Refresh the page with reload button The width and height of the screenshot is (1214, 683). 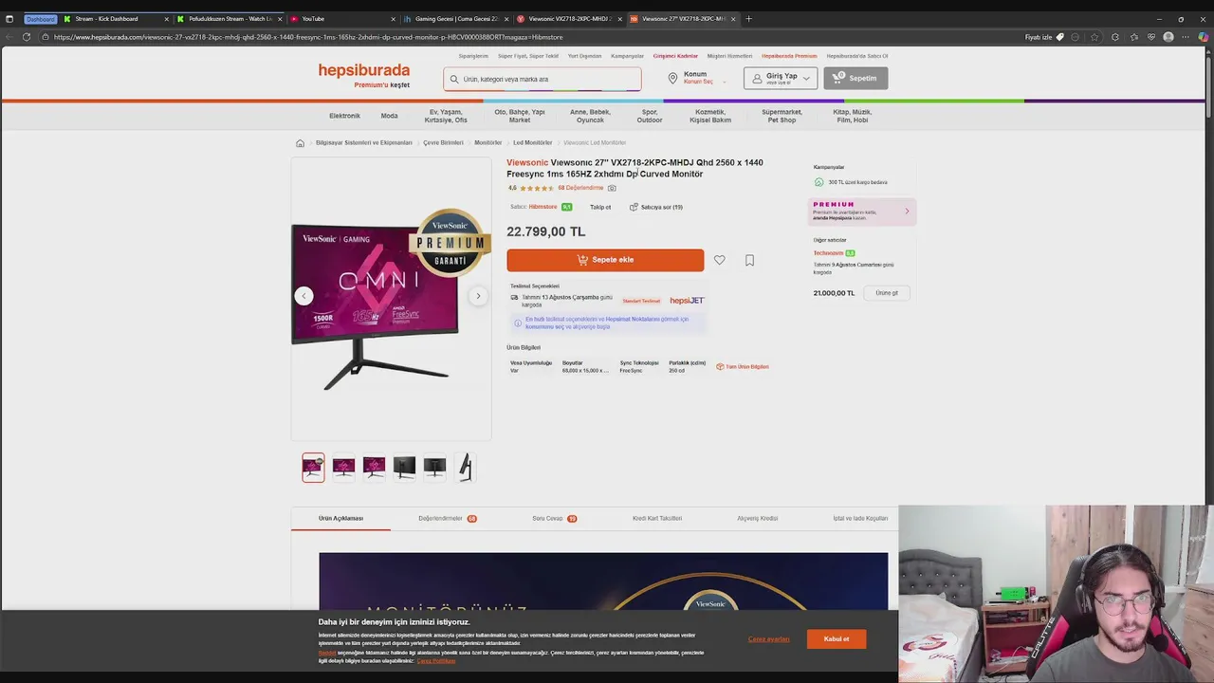tap(27, 37)
